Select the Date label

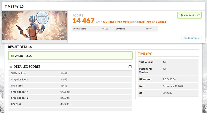pyautogui.click(x=142, y=86)
